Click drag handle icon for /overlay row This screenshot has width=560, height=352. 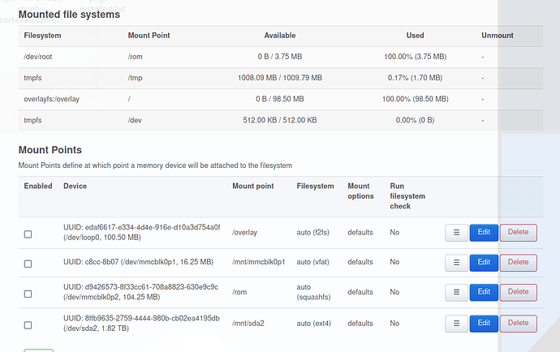[x=456, y=233]
